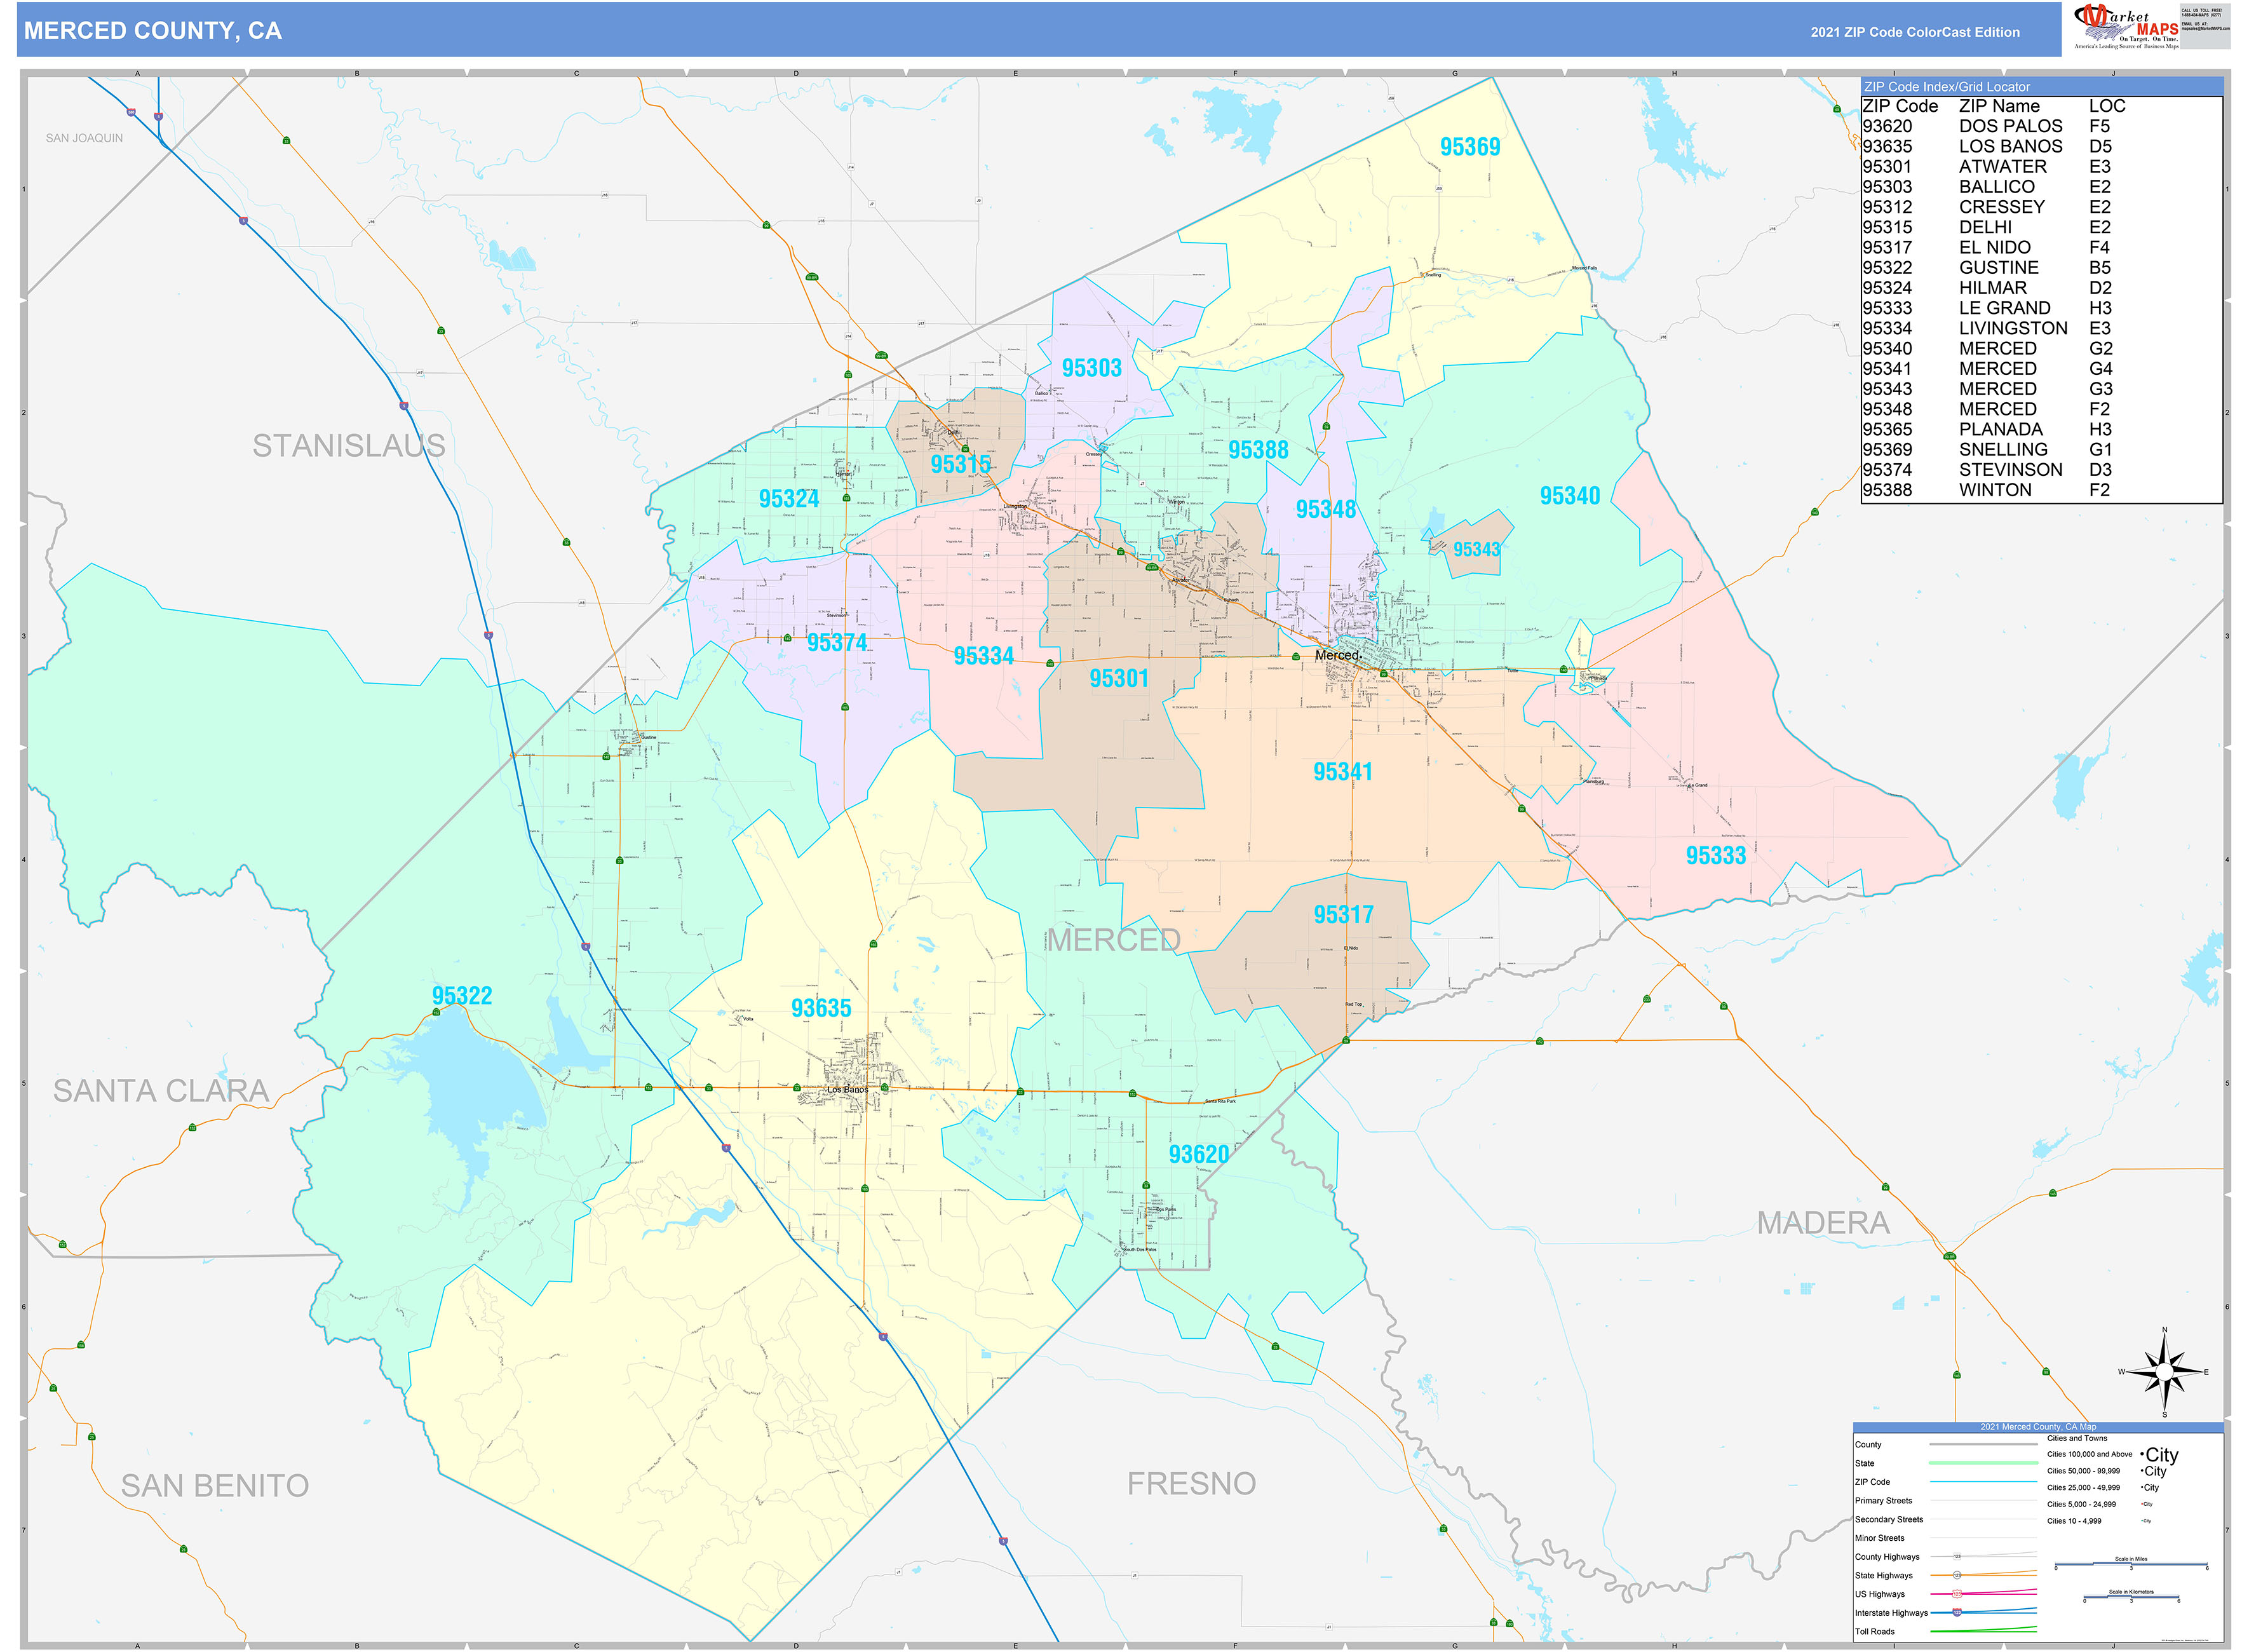Screen dimensions: 2242x1652
Task: Click the 'Interstate Highways' legend entry
Action: tap(1891, 1613)
